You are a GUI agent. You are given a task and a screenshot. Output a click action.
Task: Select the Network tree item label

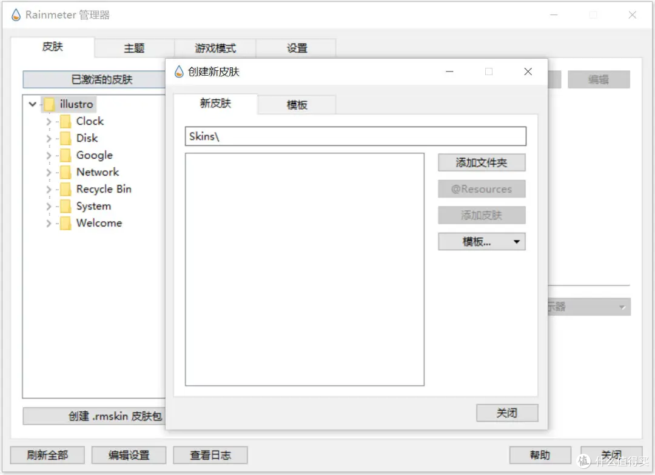pyautogui.click(x=97, y=172)
